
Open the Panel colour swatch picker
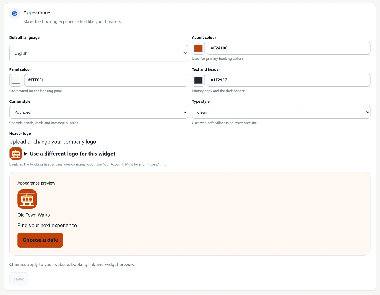16,80
